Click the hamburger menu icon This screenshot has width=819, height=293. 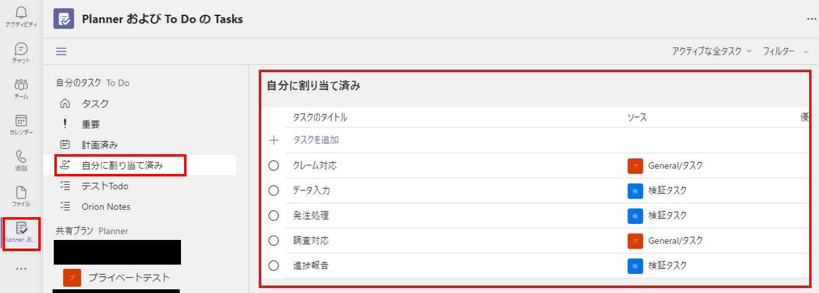(x=61, y=51)
